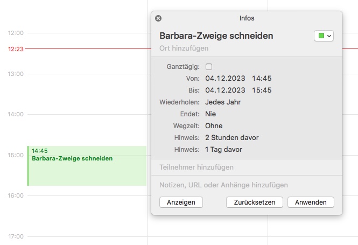Change the Endet 'Nie' setting
Screen dimensions: 358x245
[210, 114]
